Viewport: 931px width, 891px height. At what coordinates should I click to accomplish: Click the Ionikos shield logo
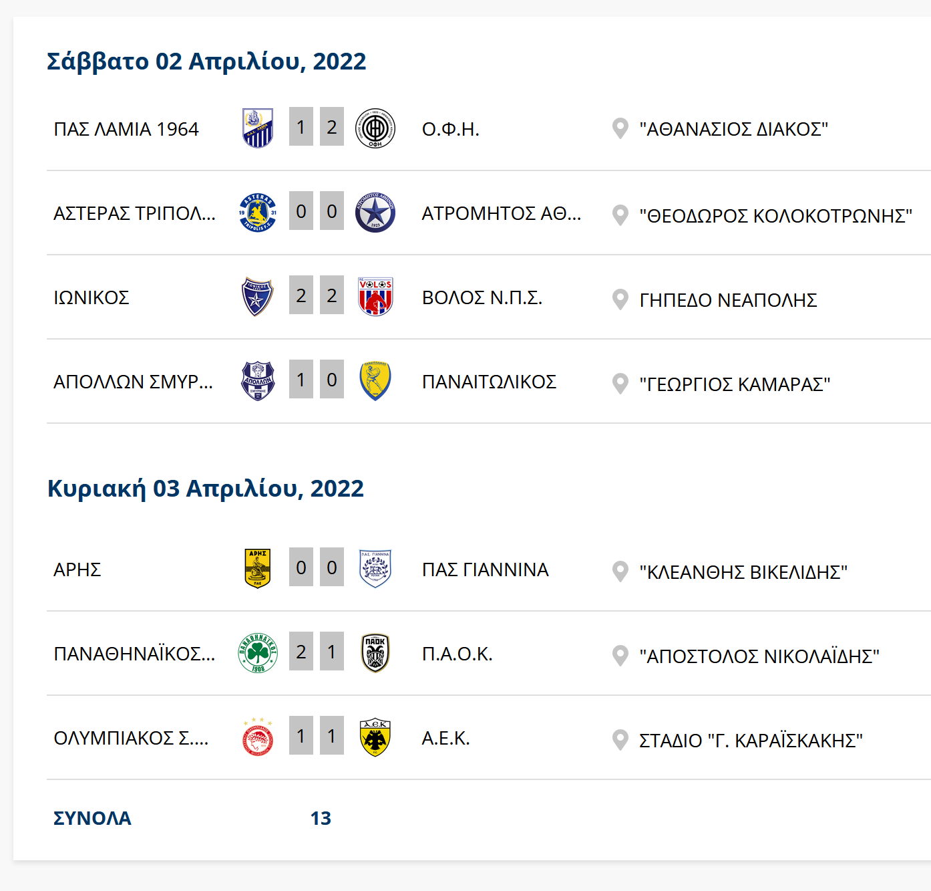[258, 297]
